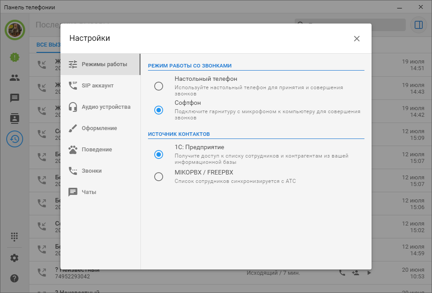
Task: Select the Софтфон radio option
Action: [x=159, y=110]
